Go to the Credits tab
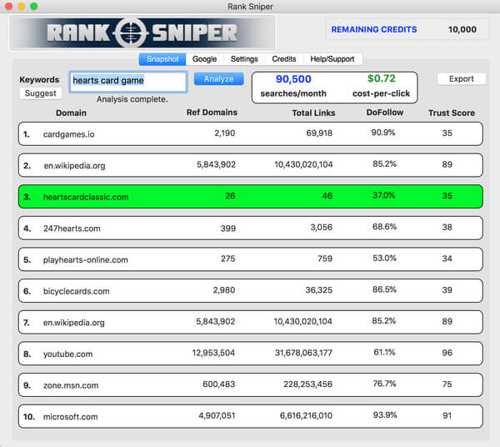 tap(284, 59)
